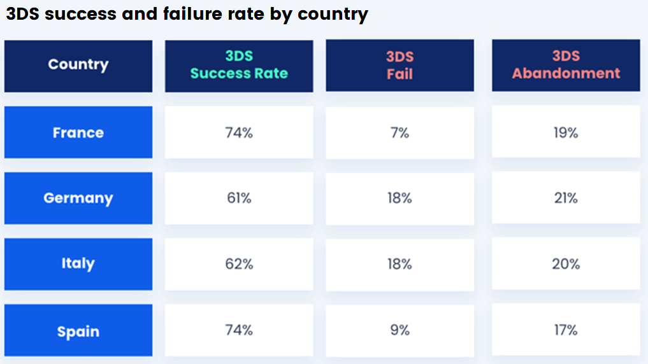Select the 3DS Success Rate header
The width and height of the screenshot is (648, 364).
click(239, 65)
